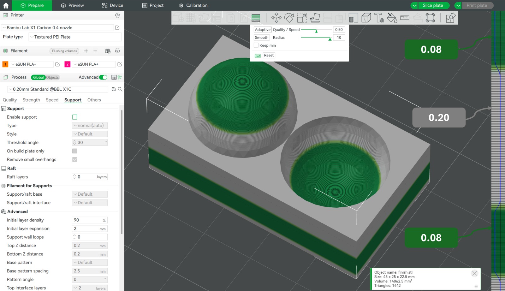Open the Support/raft interface filament dropdown
The image size is (505, 291).
(x=90, y=203)
